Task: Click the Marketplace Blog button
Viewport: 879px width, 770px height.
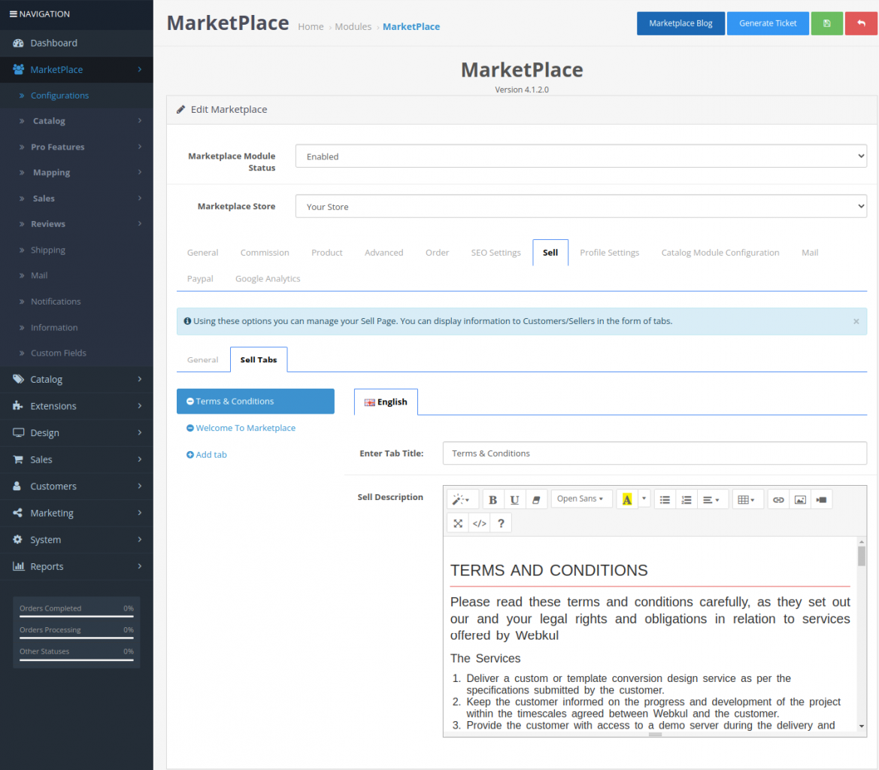Action: pos(680,23)
